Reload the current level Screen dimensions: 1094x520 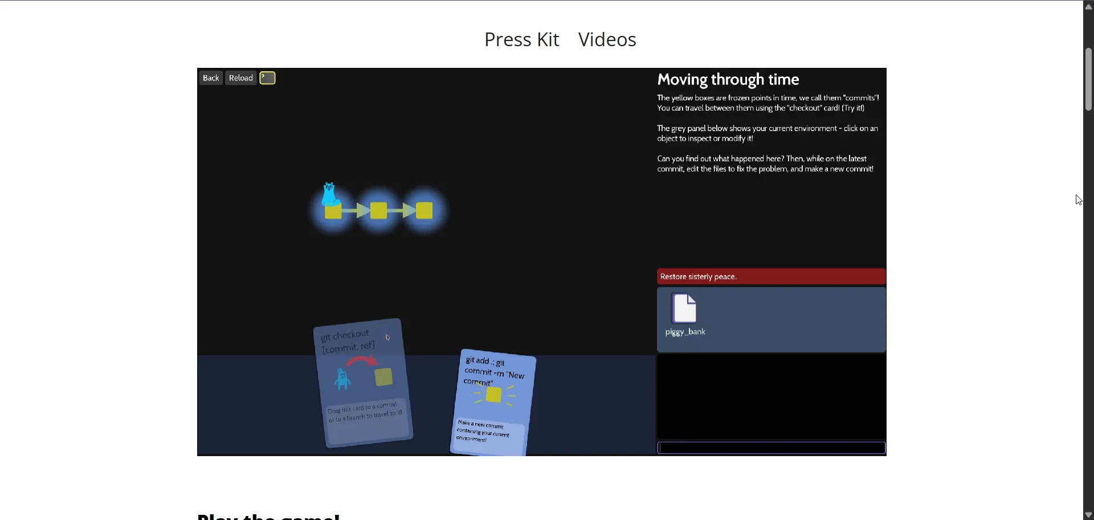click(240, 78)
